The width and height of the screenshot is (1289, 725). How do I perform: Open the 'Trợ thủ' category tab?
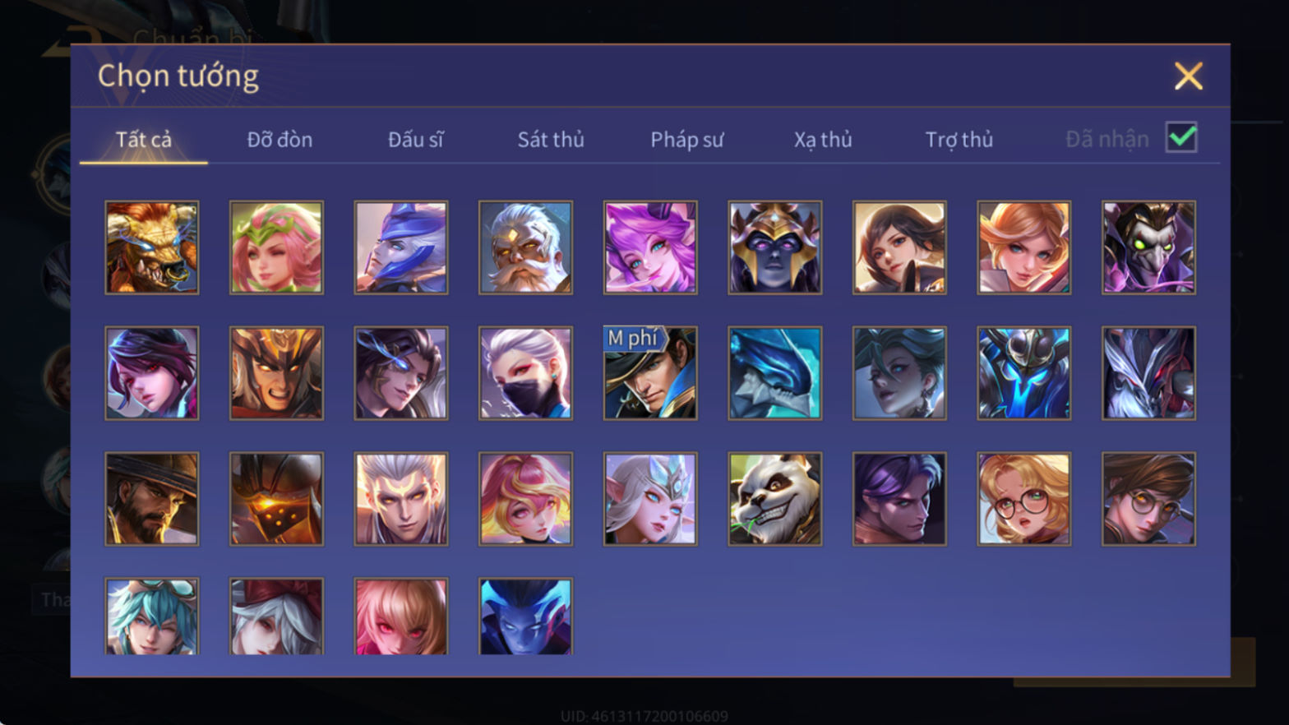click(x=959, y=140)
